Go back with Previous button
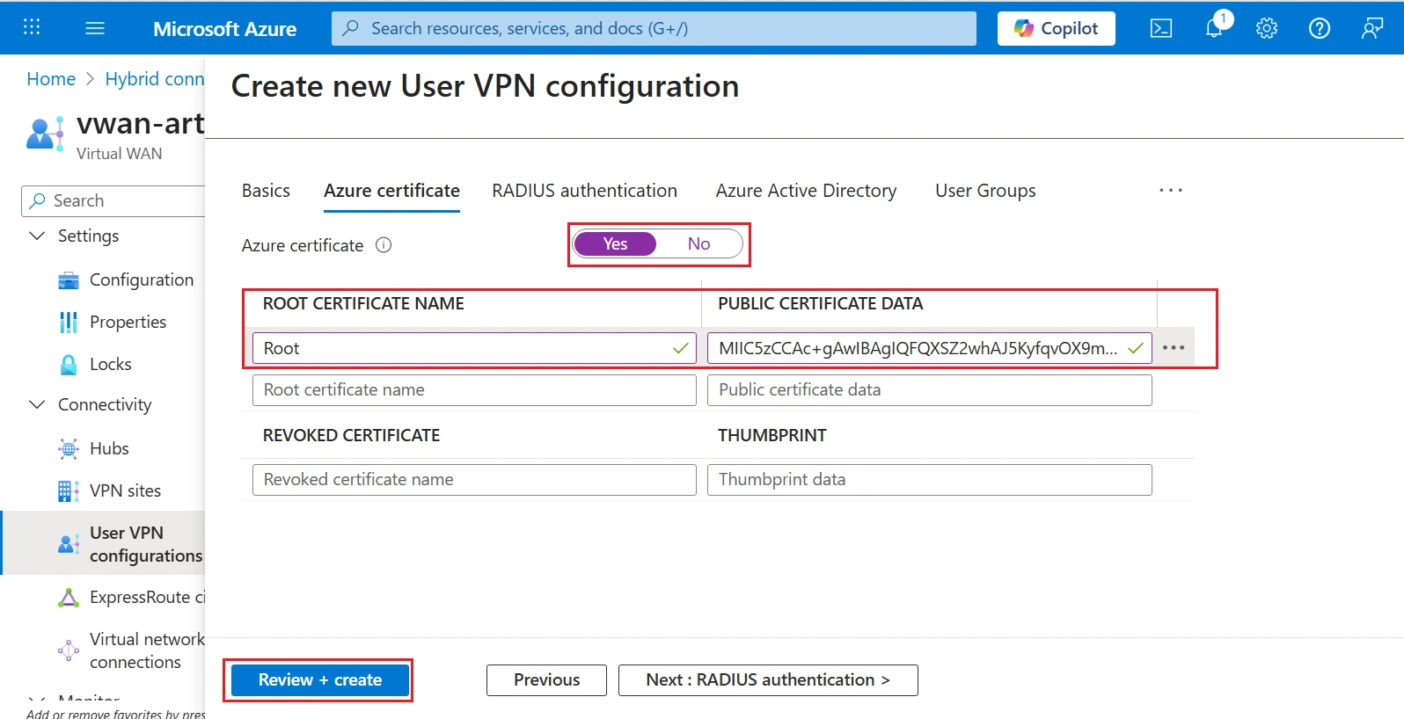This screenshot has height=719, width=1404. pyautogui.click(x=546, y=679)
